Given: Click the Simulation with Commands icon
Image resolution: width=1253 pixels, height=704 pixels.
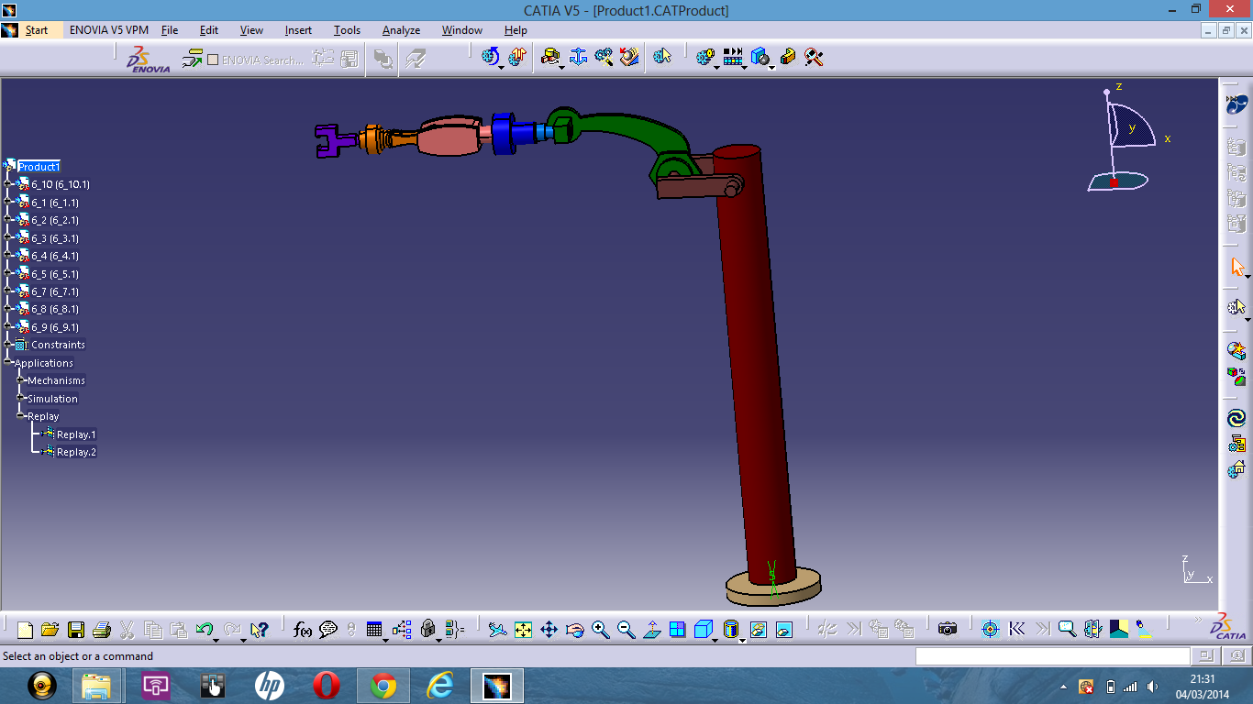Looking at the screenshot, I should (x=491, y=58).
